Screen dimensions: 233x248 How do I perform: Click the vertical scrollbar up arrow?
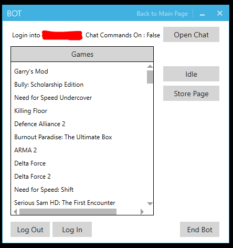(150, 66)
